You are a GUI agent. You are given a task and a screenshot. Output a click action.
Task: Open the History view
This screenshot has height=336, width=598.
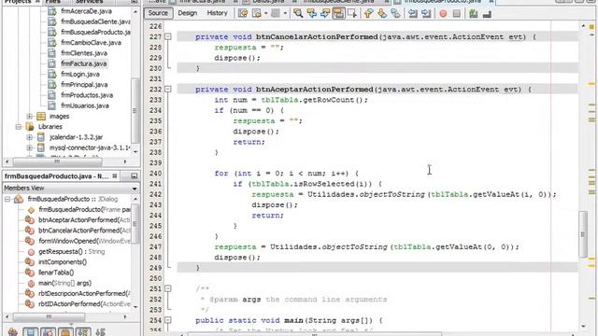(217, 13)
